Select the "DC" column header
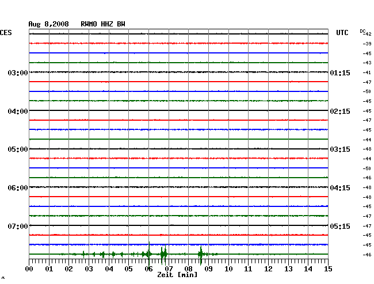This screenshot has height=284, width=374. [362, 31]
